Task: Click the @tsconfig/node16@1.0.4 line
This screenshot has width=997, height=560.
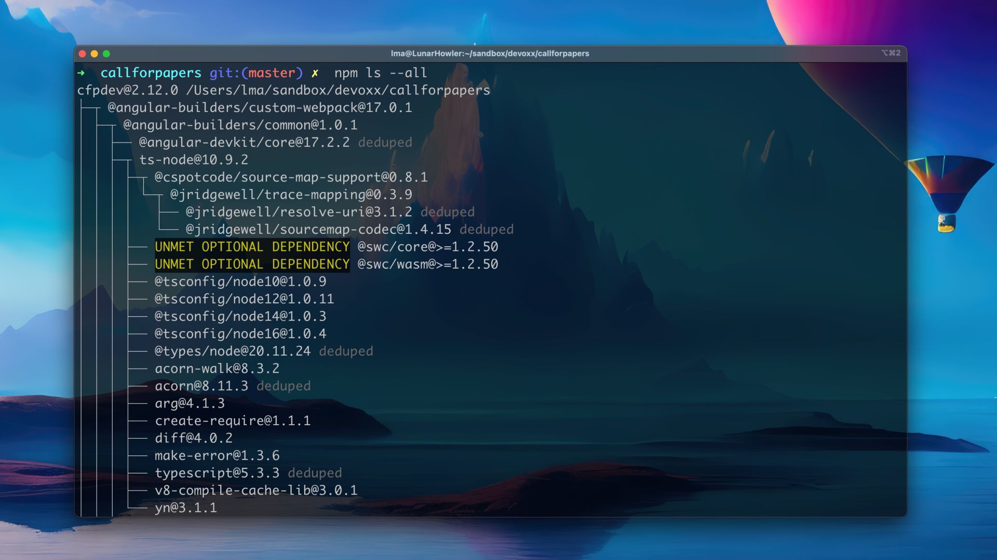Action: (240, 334)
